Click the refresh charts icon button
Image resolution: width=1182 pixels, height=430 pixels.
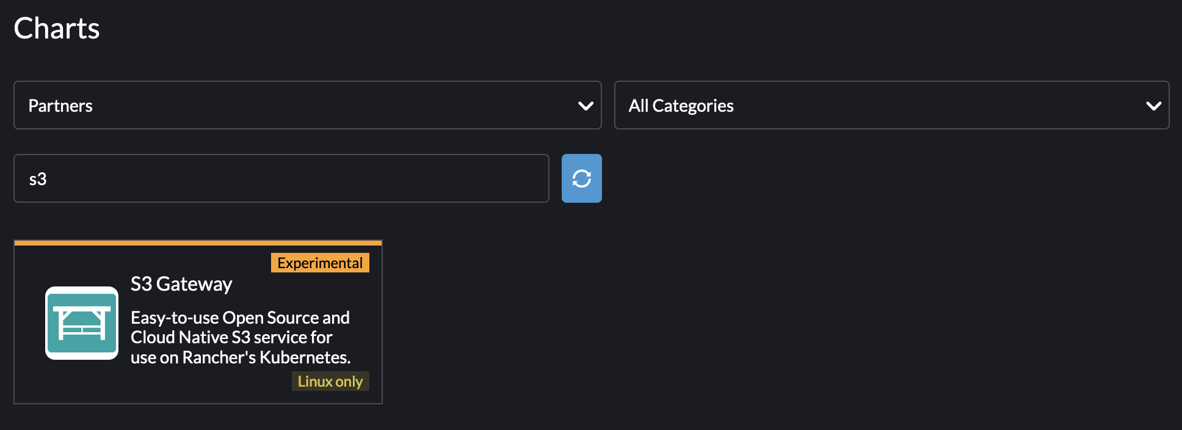click(581, 178)
